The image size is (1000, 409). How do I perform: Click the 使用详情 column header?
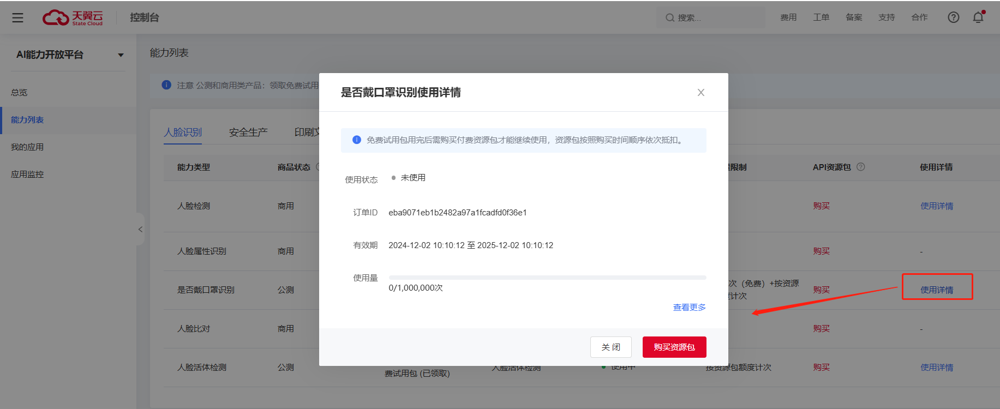pos(936,167)
